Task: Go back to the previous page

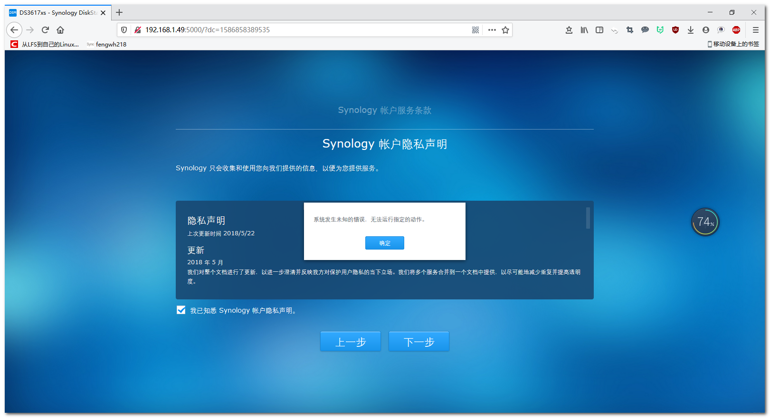Action: coord(14,30)
